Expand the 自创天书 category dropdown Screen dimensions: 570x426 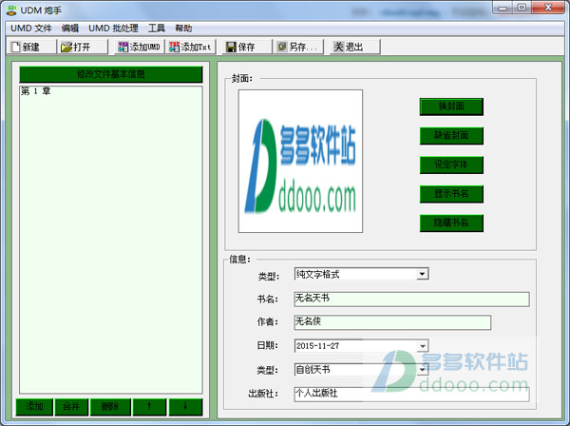click(423, 370)
